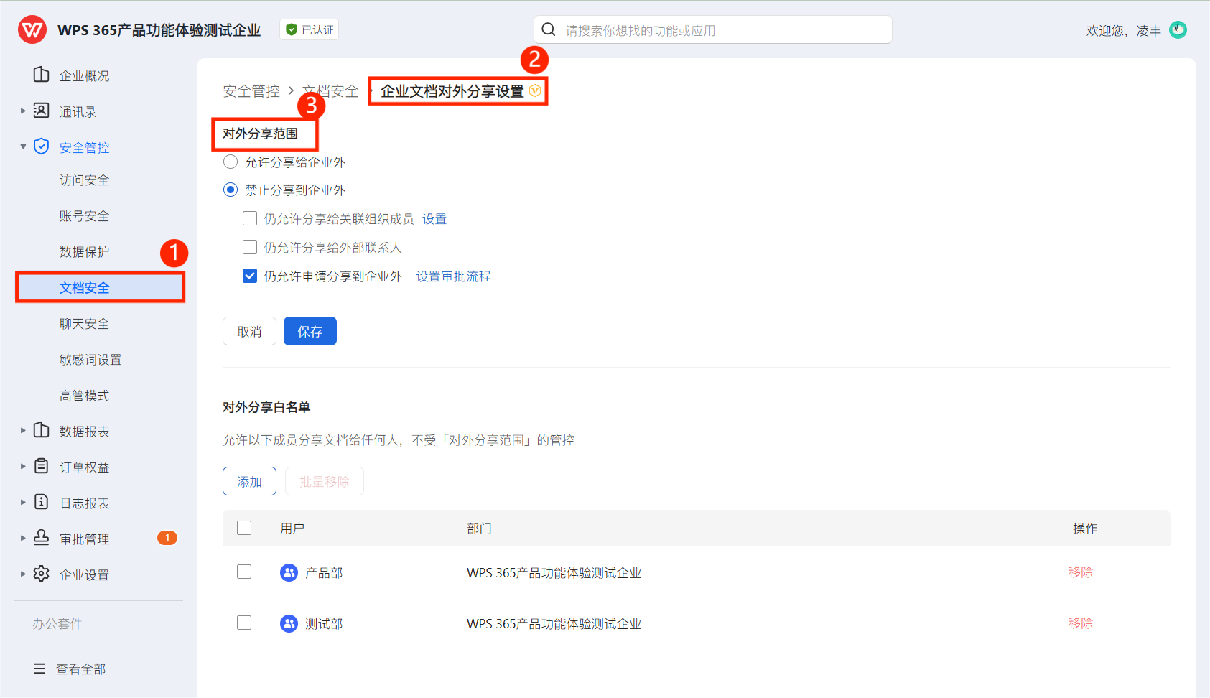Expand the 企业设置 tree arrow

[23, 574]
